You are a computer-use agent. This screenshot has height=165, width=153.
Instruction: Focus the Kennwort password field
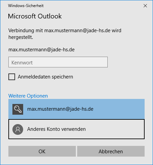tap(58, 62)
